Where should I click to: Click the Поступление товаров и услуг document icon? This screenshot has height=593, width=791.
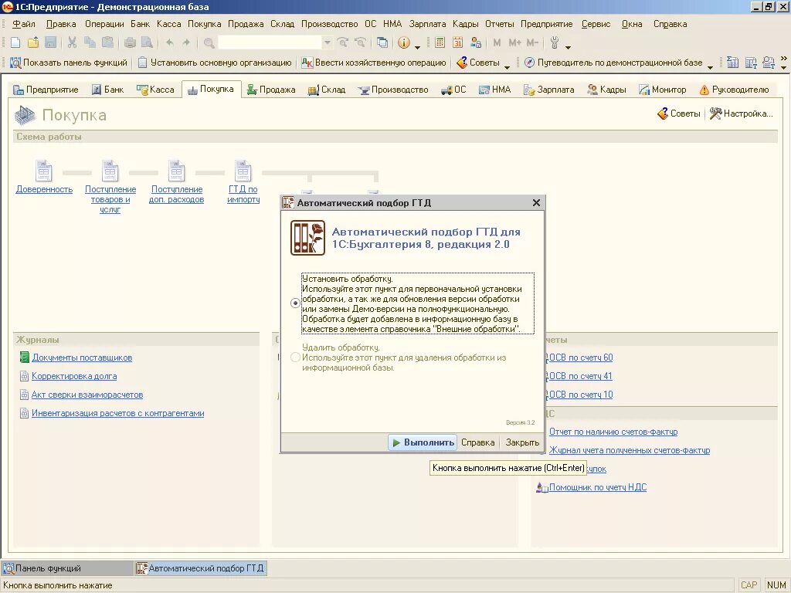click(110, 171)
